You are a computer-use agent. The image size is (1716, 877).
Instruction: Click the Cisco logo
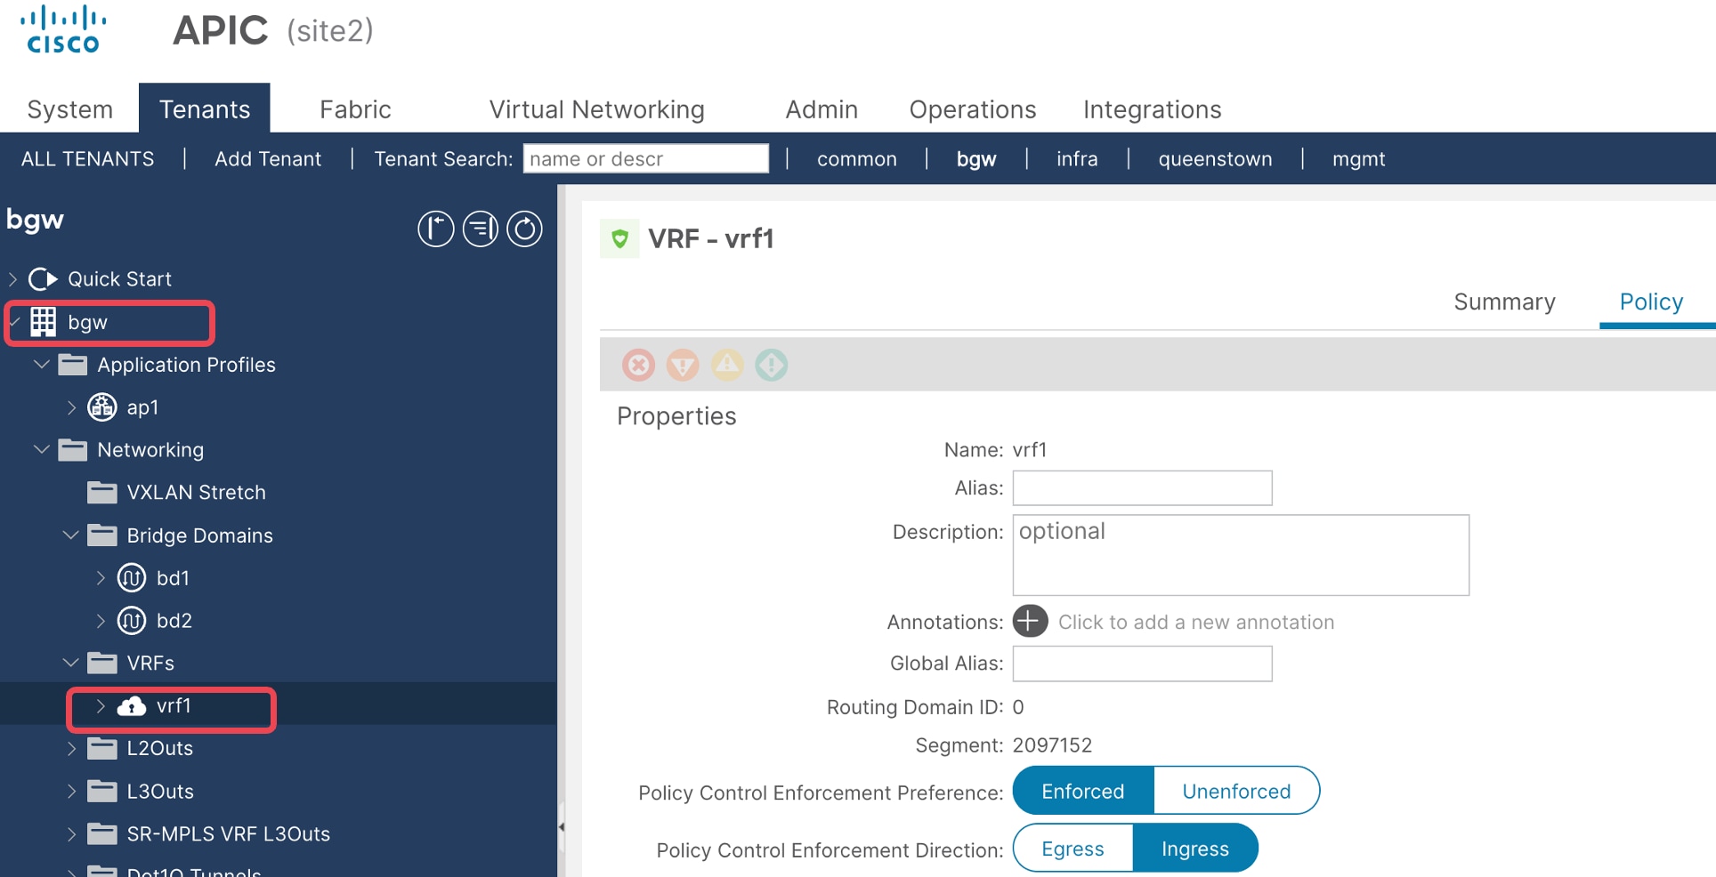pyautogui.click(x=63, y=29)
